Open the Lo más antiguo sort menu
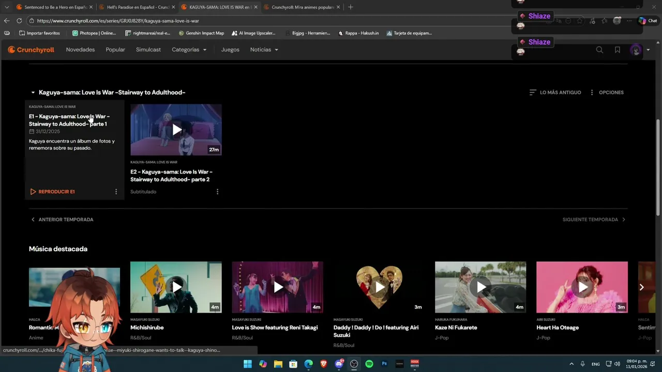Viewport: 662px width, 372px height. point(555,92)
